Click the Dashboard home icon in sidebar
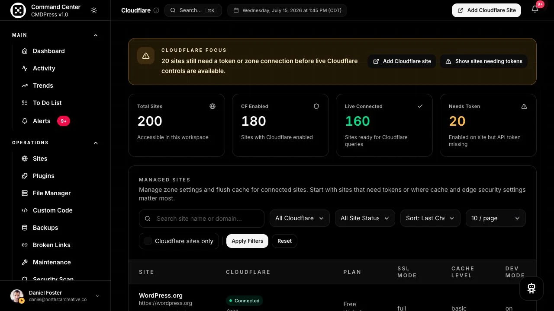554x311 pixels. pyautogui.click(x=25, y=51)
